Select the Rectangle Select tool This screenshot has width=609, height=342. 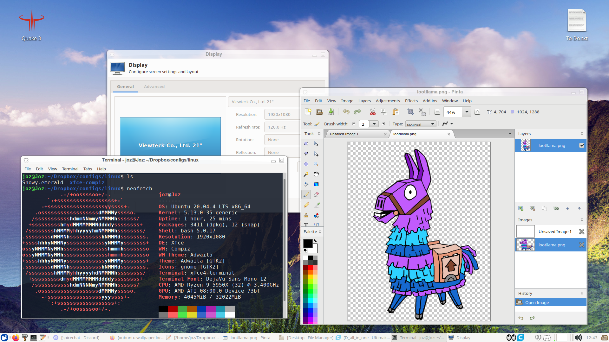pyautogui.click(x=306, y=144)
